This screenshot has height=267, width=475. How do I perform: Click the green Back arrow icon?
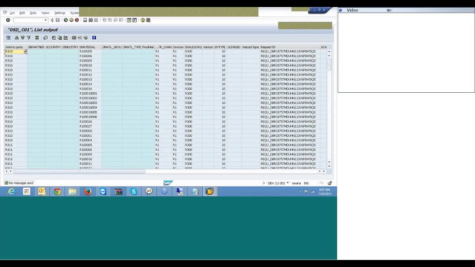[x=66, y=20]
